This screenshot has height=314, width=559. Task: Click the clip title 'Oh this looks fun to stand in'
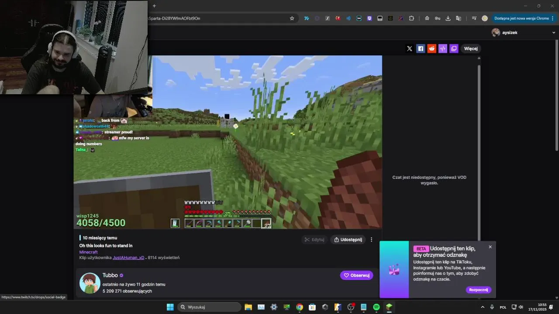106,246
